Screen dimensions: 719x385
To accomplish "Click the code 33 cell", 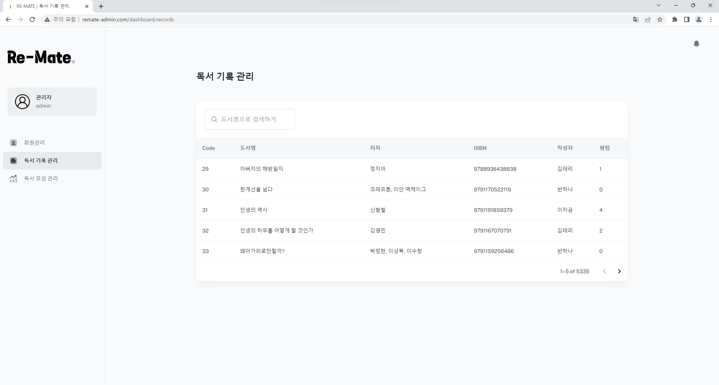I will (x=206, y=251).
